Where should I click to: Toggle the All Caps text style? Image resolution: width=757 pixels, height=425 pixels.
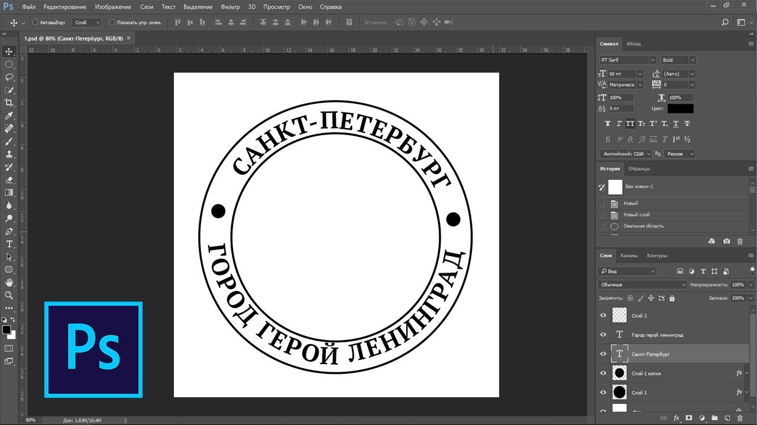(630, 124)
